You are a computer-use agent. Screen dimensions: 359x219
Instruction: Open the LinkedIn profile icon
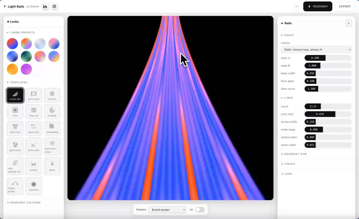click(x=45, y=6)
